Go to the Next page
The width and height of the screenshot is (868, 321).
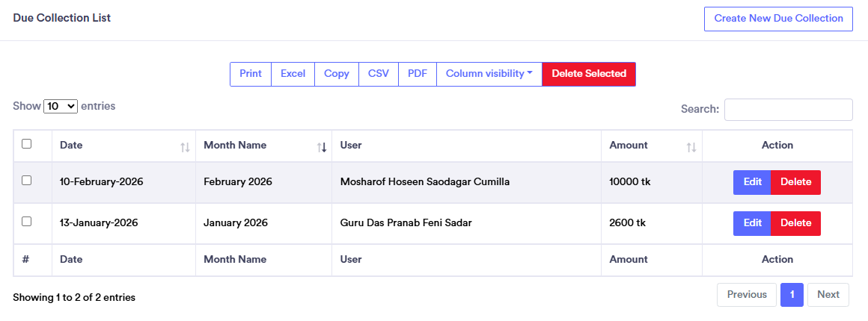pyautogui.click(x=828, y=295)
